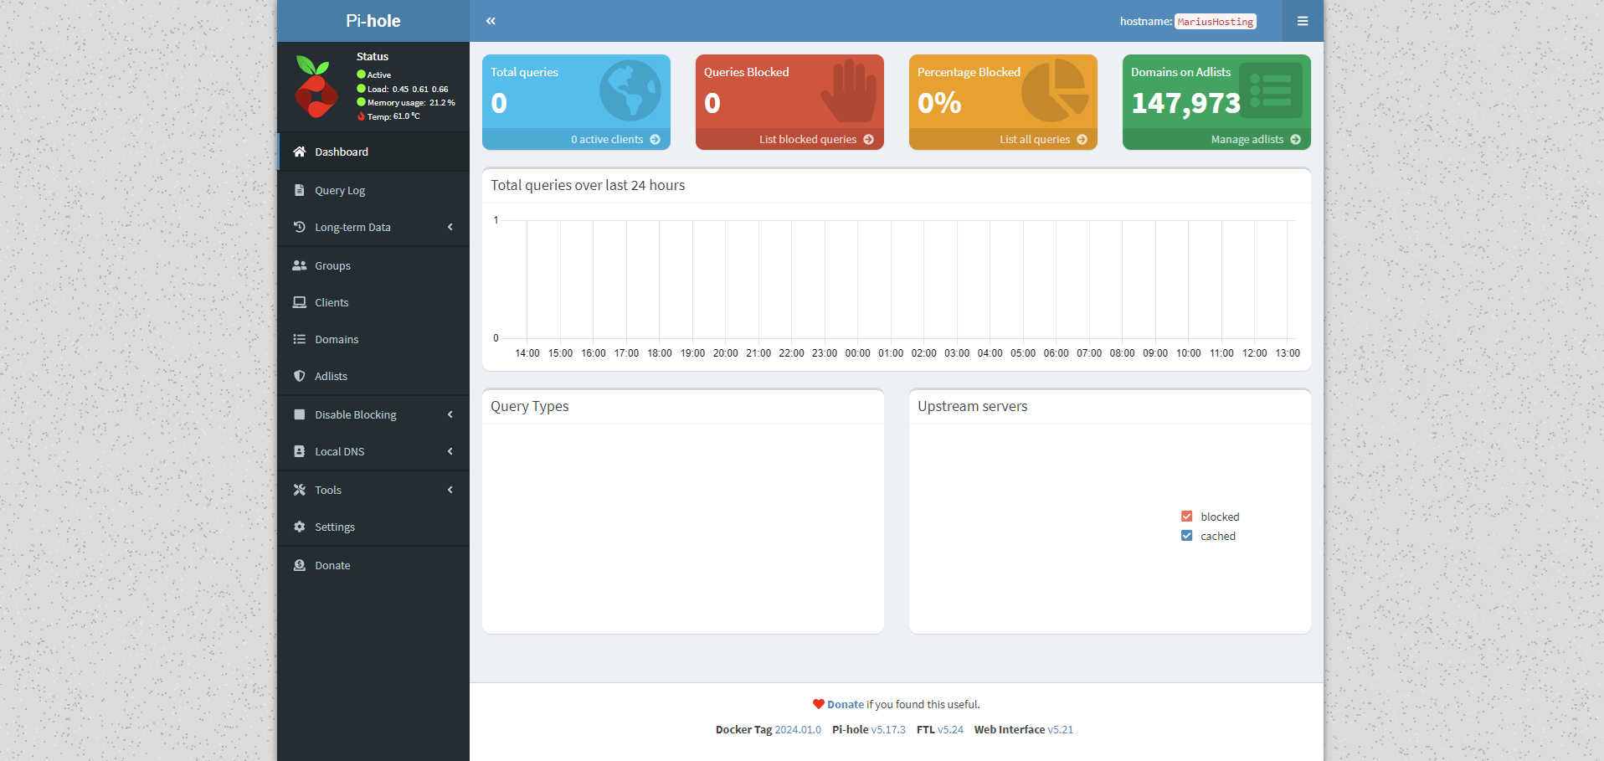Click the Adlists sidebar label
This screenshot has width=1604, height=761.
(331, 376)
